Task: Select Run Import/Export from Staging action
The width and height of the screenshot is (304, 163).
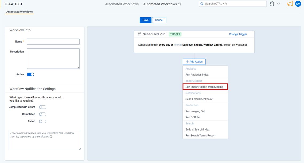Action: point(205,86)
